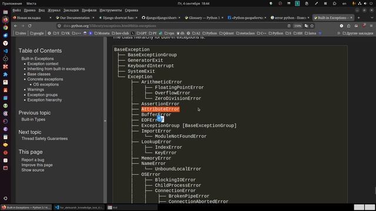Image resolution: width=376 pixels, height=211 pixels.
Task: Open the Другие закладки bookmarks folder
Action: tap(358, 33)
